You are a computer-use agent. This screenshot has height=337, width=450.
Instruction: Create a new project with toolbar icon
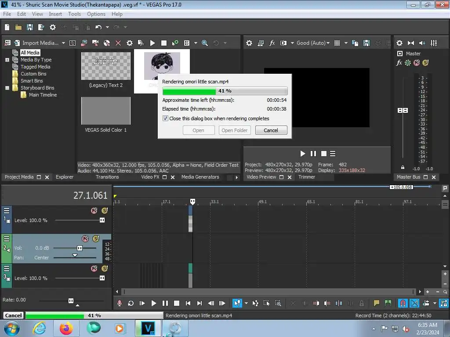coord(7,27)
